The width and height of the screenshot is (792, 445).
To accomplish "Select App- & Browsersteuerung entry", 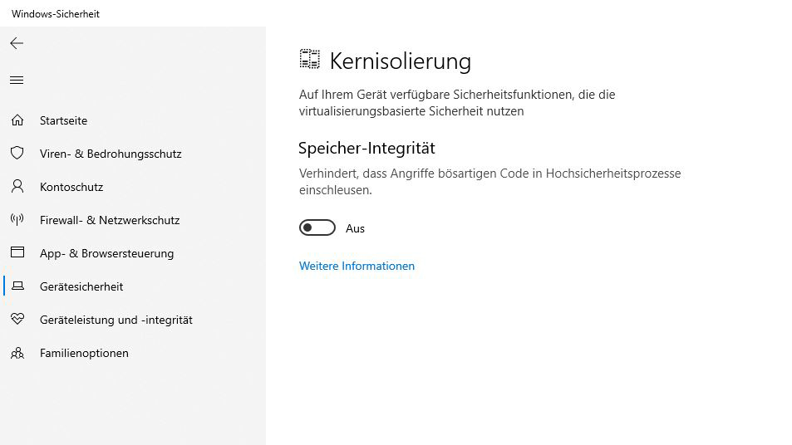I will (x=106, y=253).
